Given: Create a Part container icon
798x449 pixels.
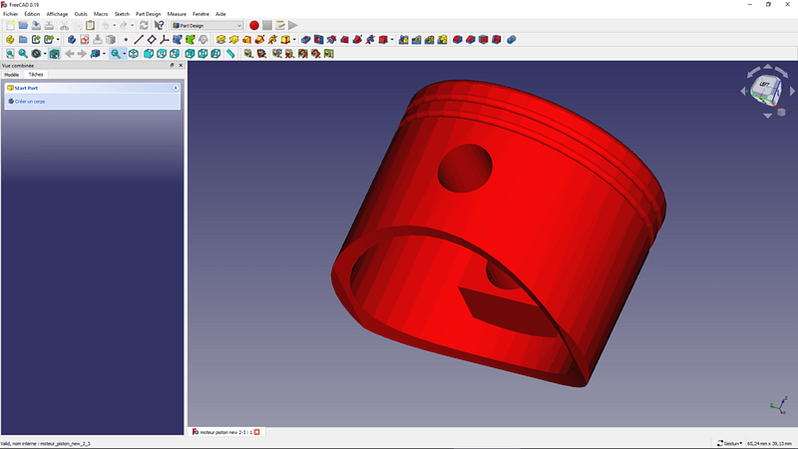Looking at the screenshot, I should coord(10,40).
